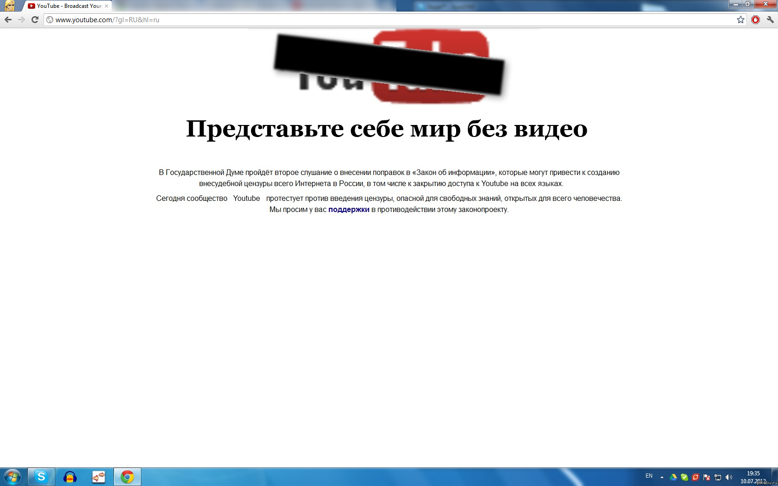Click the forward navigation button
Viewport: 778px width, 486px height.
pyautogui.click(x=20, y=20)
